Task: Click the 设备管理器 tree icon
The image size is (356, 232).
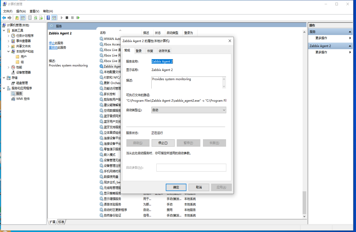Action: coord(13,72)
